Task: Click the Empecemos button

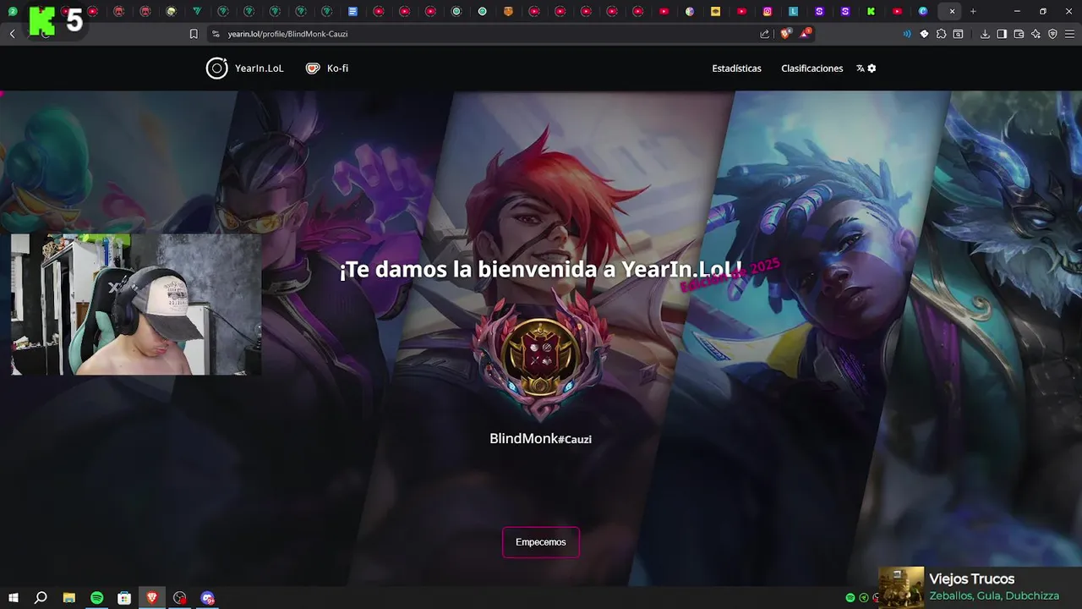Action: (541, 542)
